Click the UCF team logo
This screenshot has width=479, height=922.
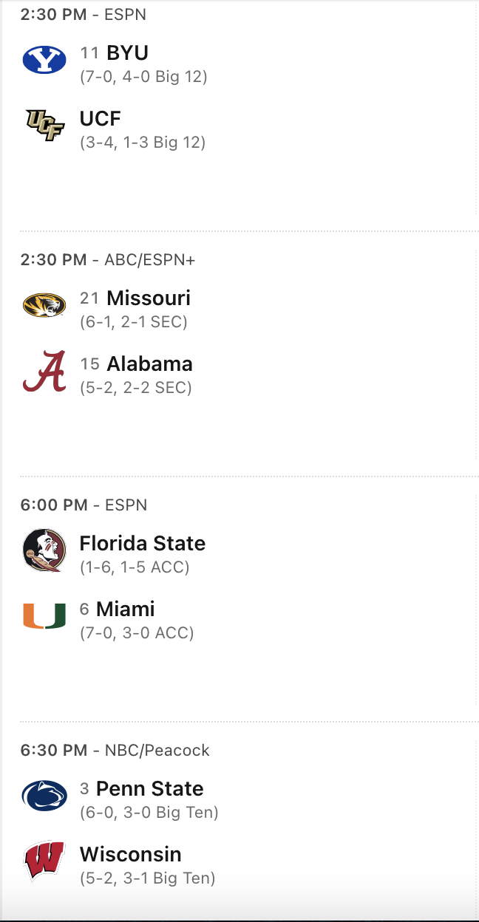pyautogui.click(x=44, y=125)
